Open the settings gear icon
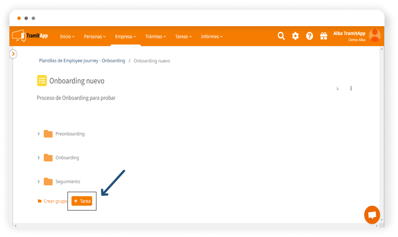The image size is (398, 237). (295, 36)
